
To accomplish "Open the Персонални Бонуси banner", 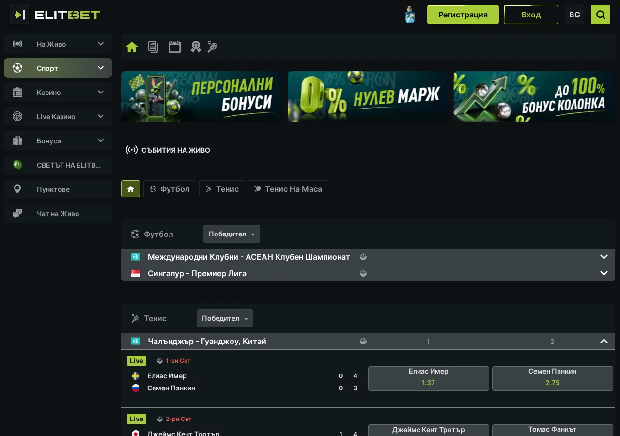I will [x=201, y=96].
